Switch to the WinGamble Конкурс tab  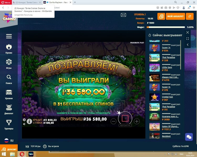click(27, 2)
